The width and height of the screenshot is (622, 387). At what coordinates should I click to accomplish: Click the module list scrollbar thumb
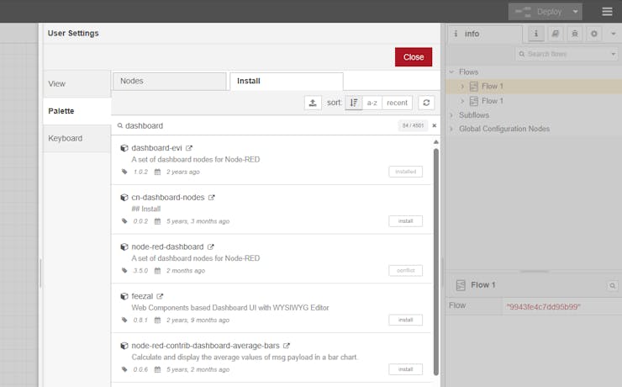point(436,262)
